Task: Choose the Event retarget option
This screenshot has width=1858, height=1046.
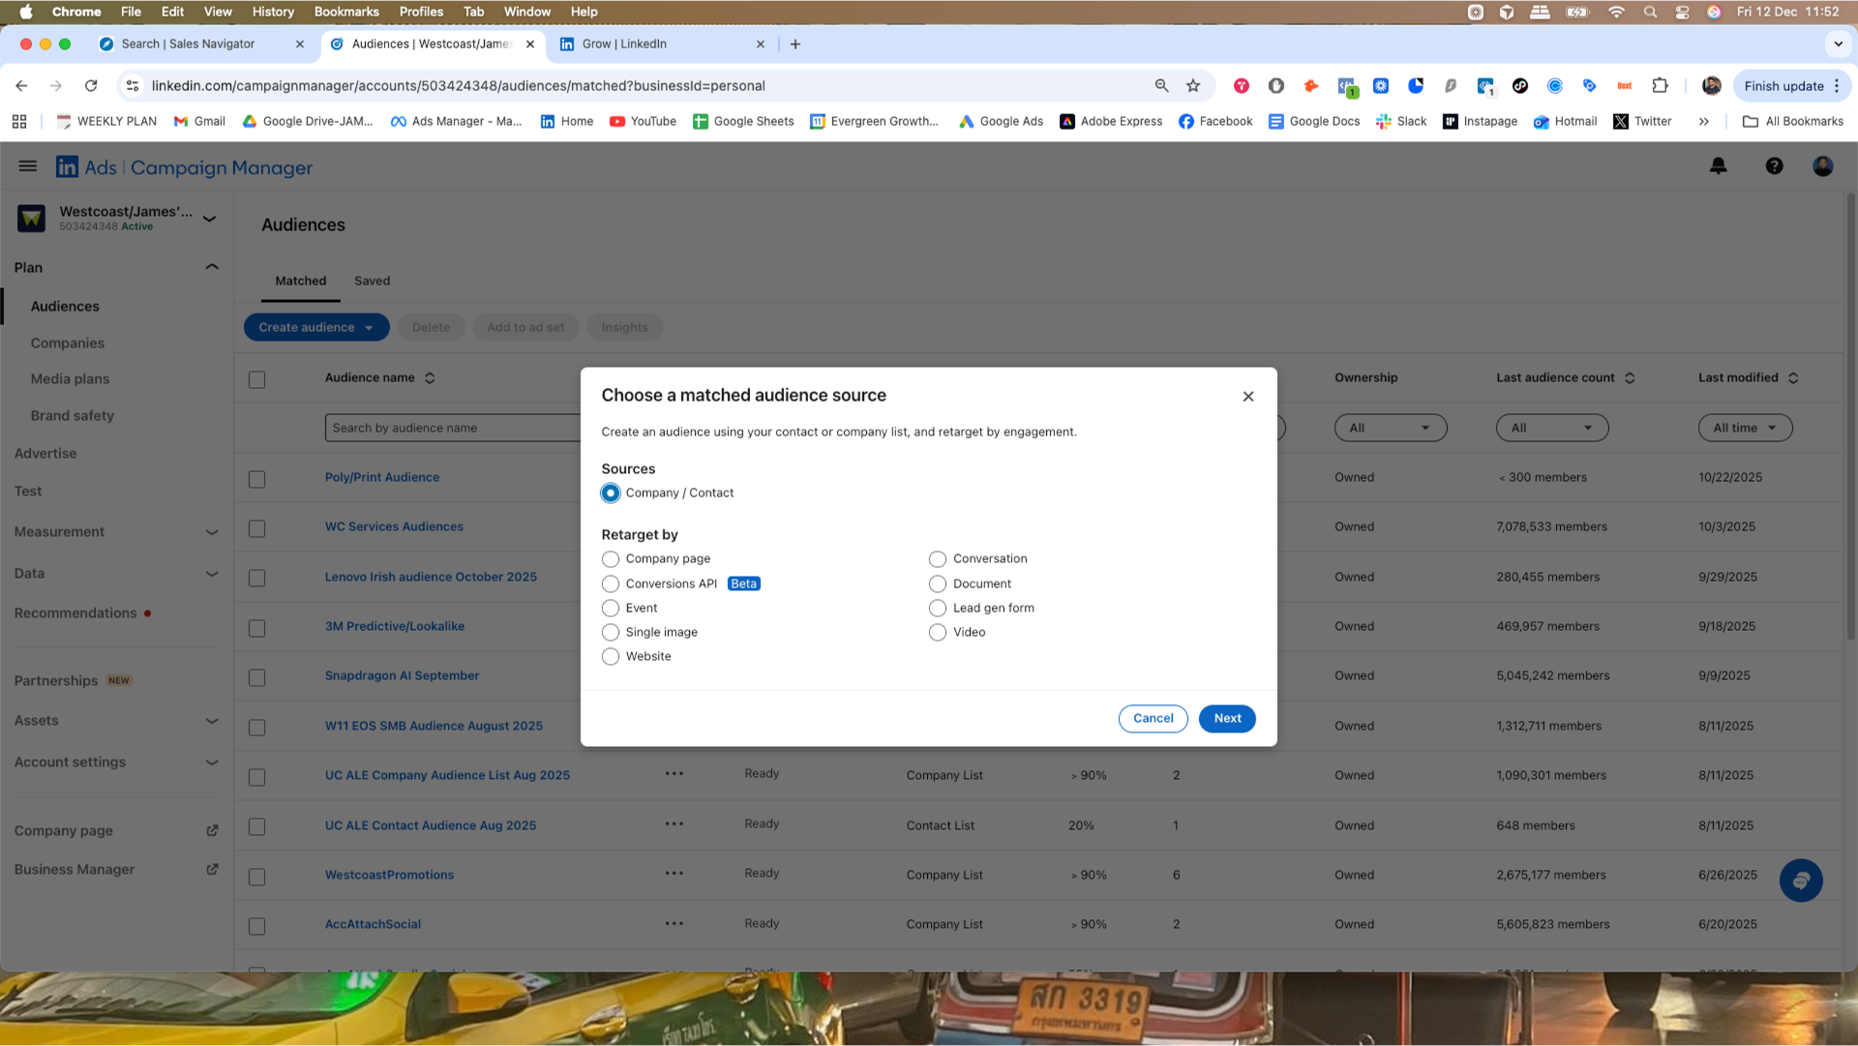Action: (611, 609)
